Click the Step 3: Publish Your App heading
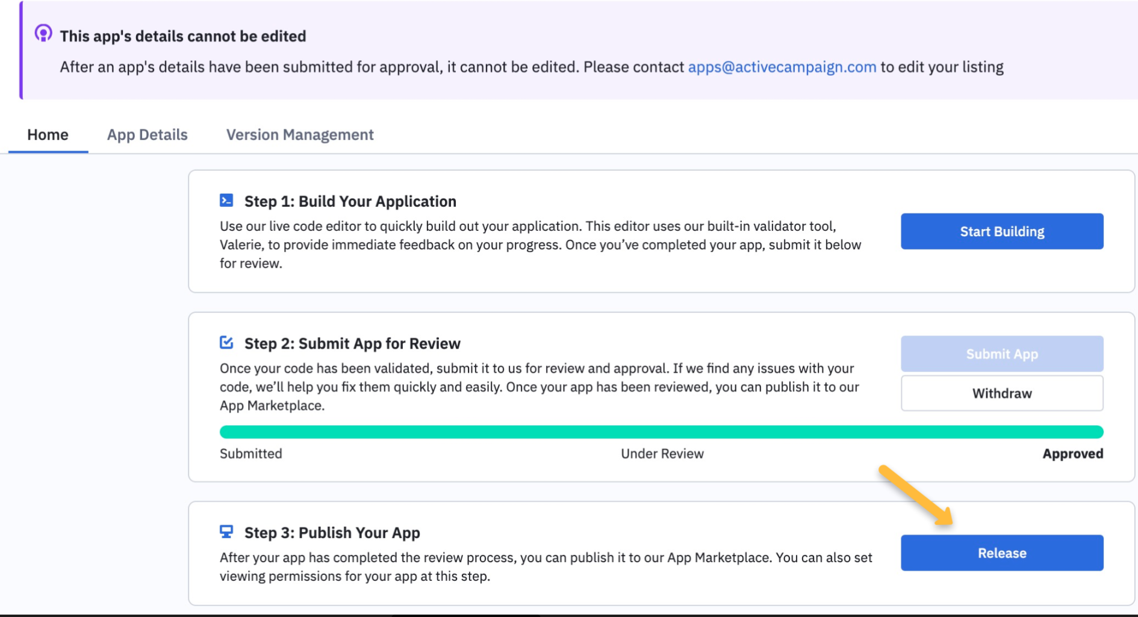 point(332,533)
